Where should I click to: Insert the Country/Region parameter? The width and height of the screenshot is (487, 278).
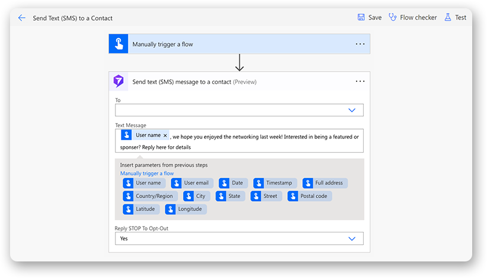[x=150, y=196]
